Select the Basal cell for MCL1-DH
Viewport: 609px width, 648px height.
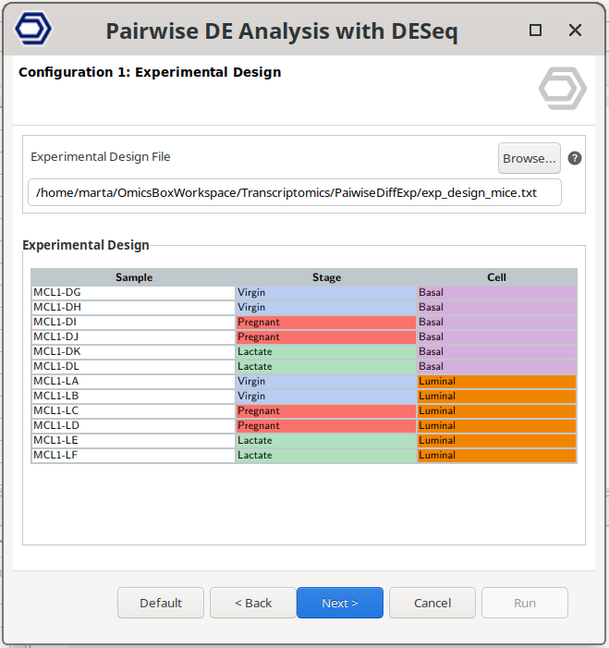click(x=496, y=307)
